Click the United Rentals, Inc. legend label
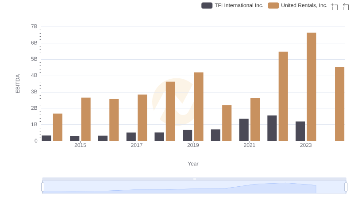354x204 pixels. point(304,5)
